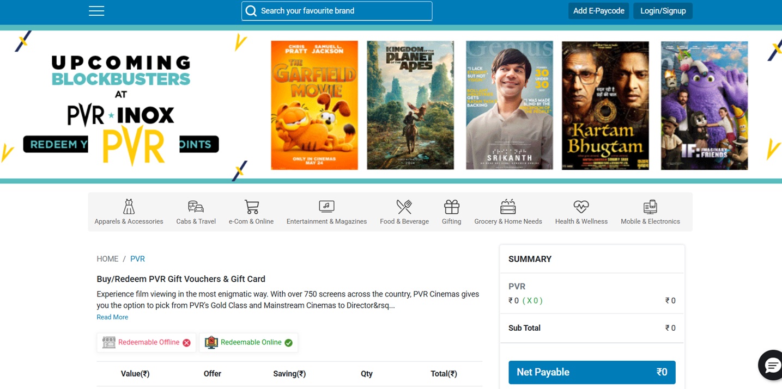Select the Apparels & Accessories dress icon

pos(129,207)
